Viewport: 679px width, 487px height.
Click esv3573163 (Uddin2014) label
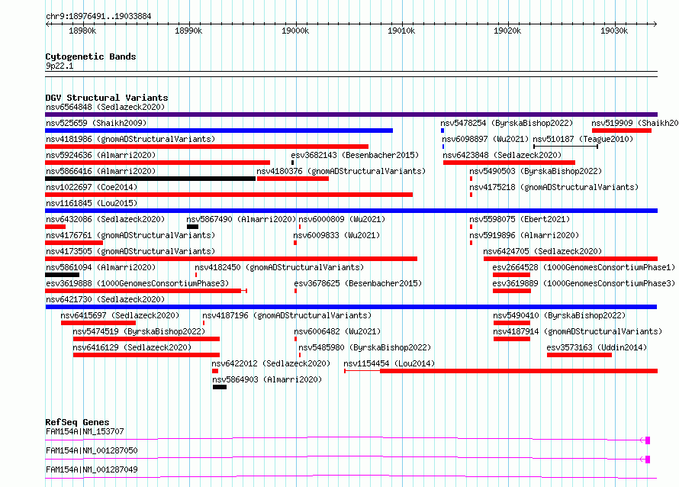[597, 347]
